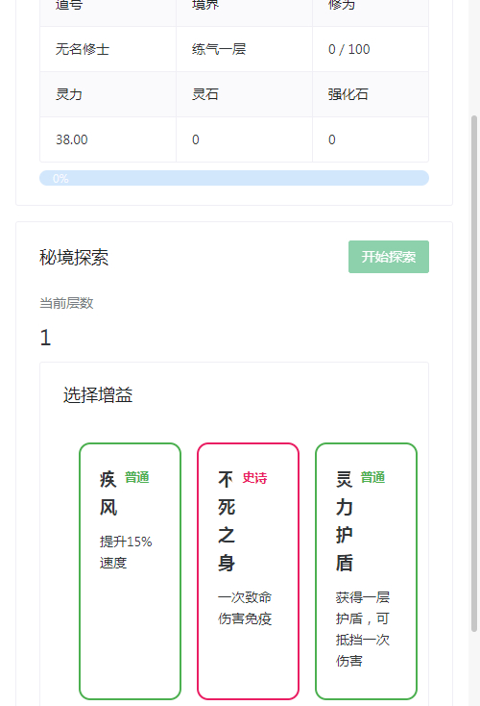Viewport: 480px width, 706px height.
Task: Click the 当前层数 label
Action: (x=66, y=303)
